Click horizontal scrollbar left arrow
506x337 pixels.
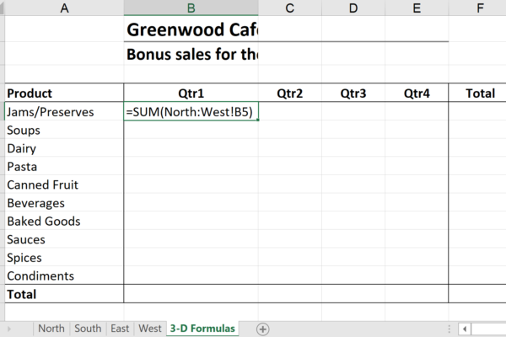465,329
